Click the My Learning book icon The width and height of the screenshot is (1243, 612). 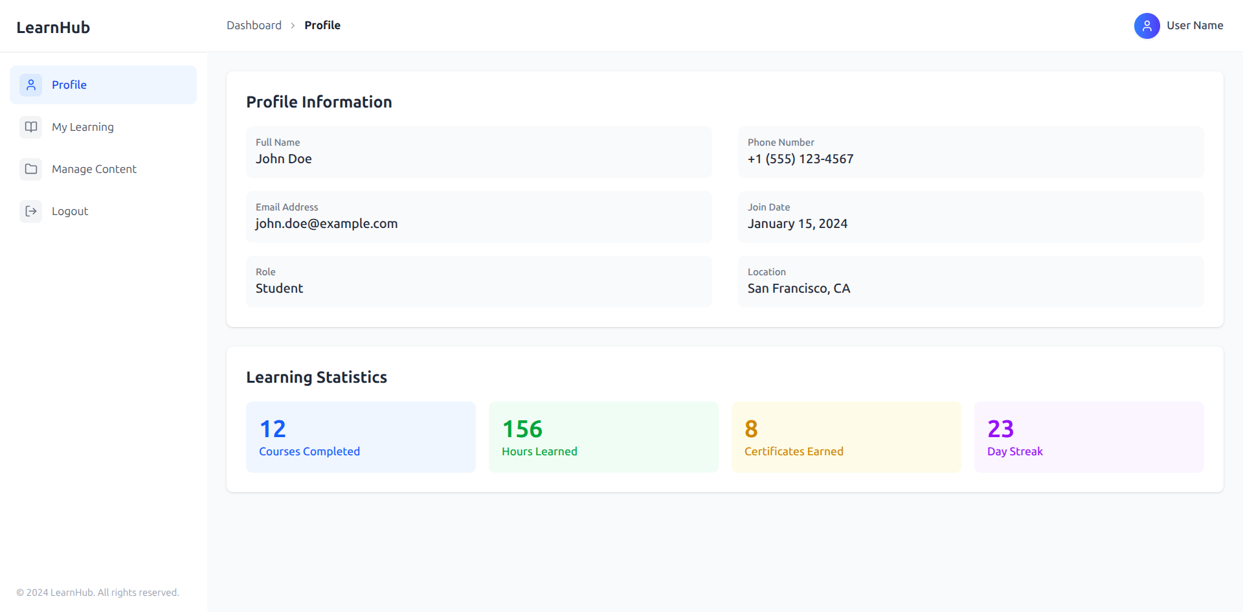point(30,127)
